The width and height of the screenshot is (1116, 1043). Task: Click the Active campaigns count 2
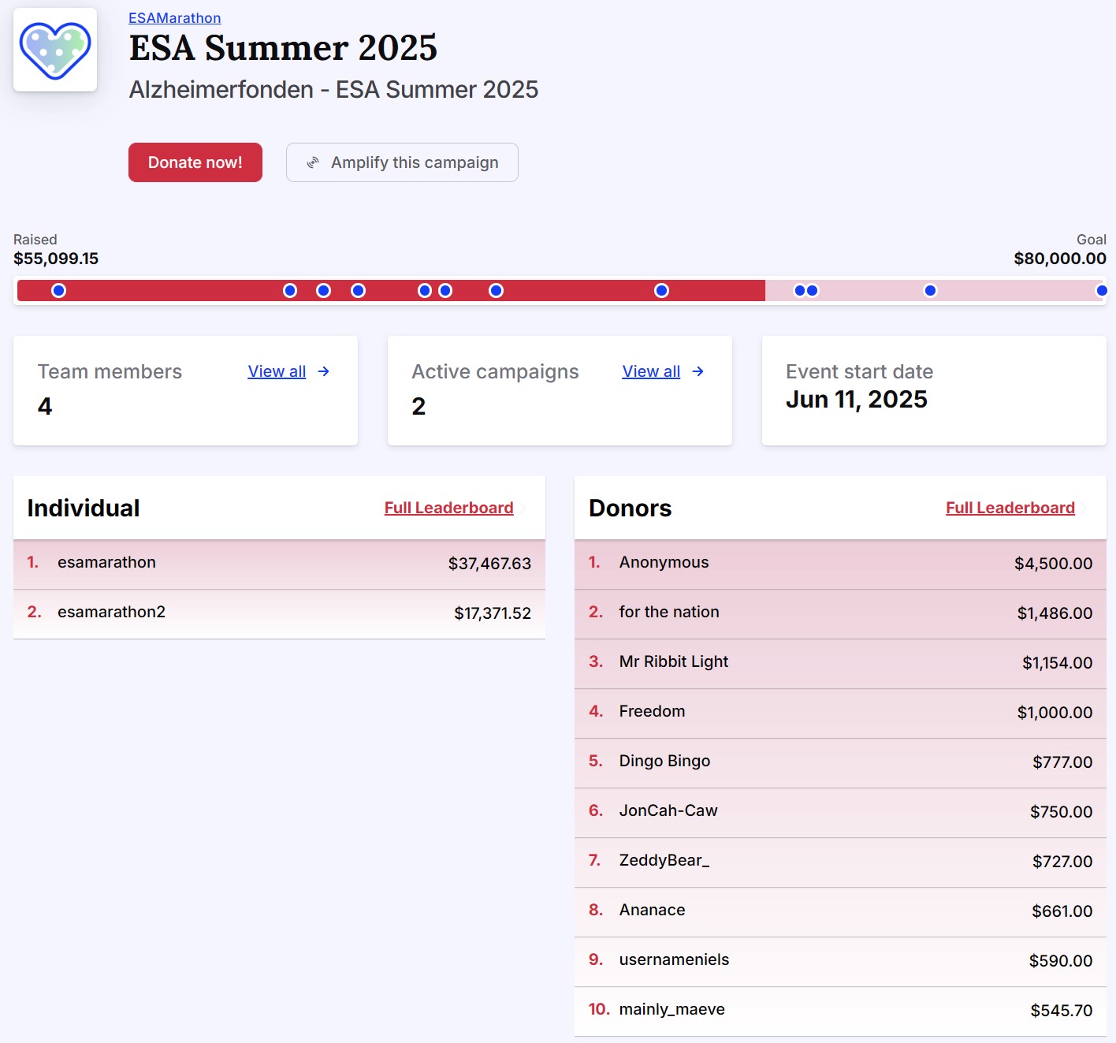[x=418, y=406]
